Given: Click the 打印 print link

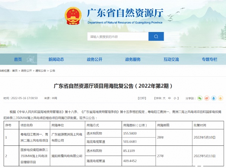Looking at the screenshot, I should point(142,98).
